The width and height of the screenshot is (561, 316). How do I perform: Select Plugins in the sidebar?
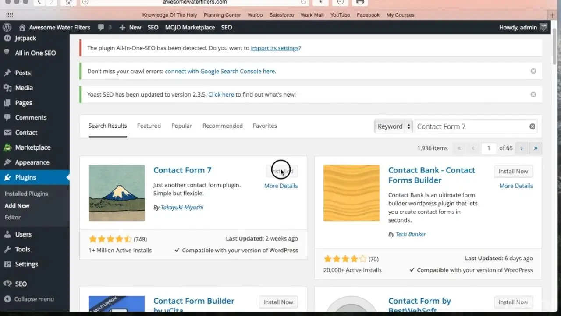tap(35, 177)
